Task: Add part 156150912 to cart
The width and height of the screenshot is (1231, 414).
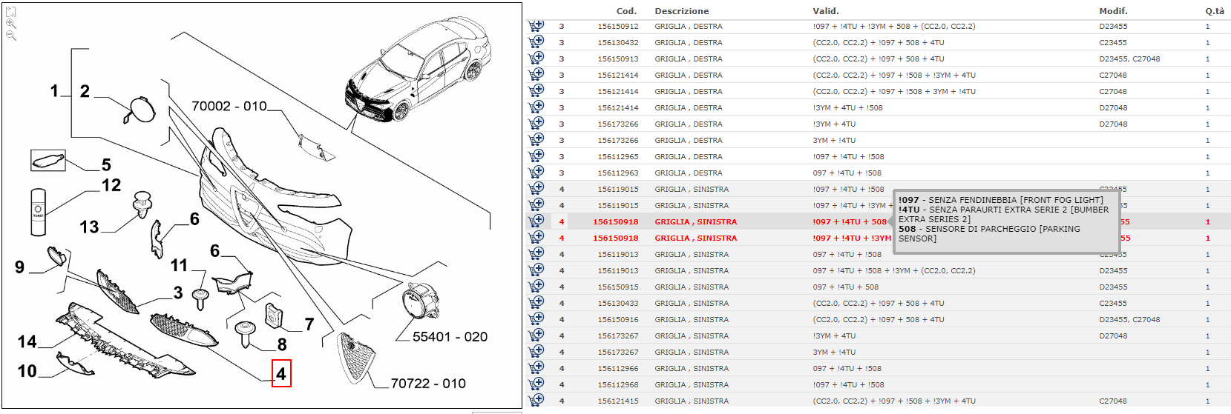Action: (x=536, y=26)
